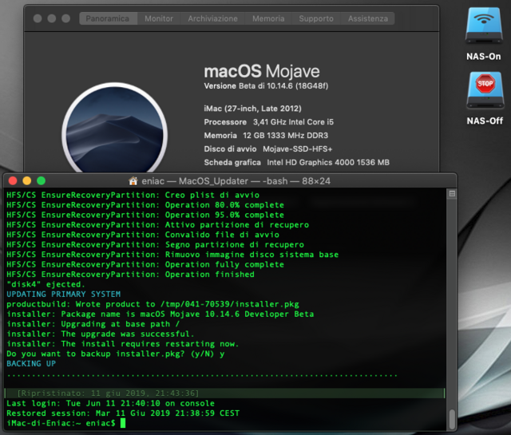Click the iMac (27-inch, Late 2012) text
The image size is (511, 435).
click(252, 109)
